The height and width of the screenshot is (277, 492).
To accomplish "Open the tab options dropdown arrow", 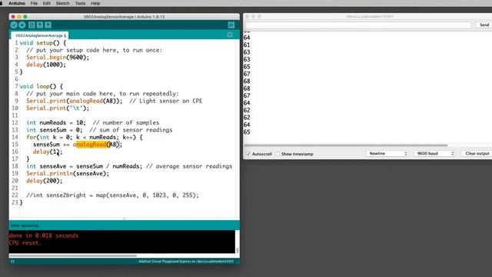I will click(230, 35).
